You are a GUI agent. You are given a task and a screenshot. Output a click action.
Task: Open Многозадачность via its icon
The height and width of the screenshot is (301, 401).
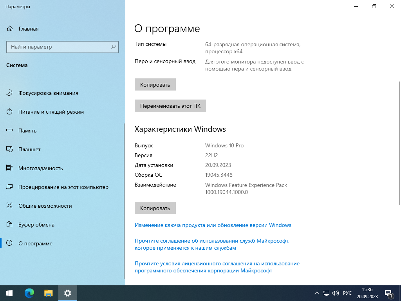point(10,168)
